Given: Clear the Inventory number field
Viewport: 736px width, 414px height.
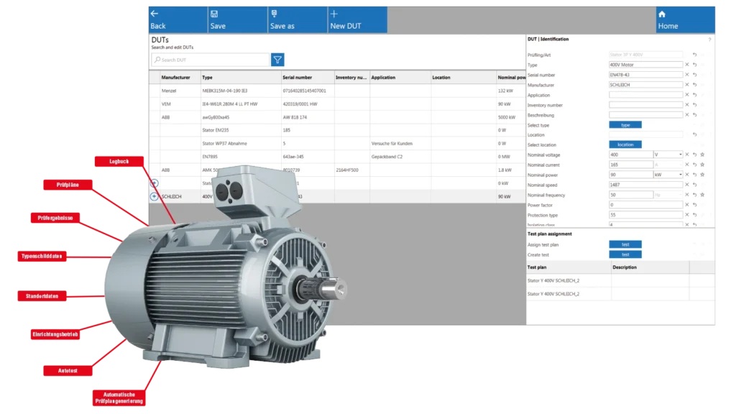Looking at the screenshot, I should (x=687, y=105).
